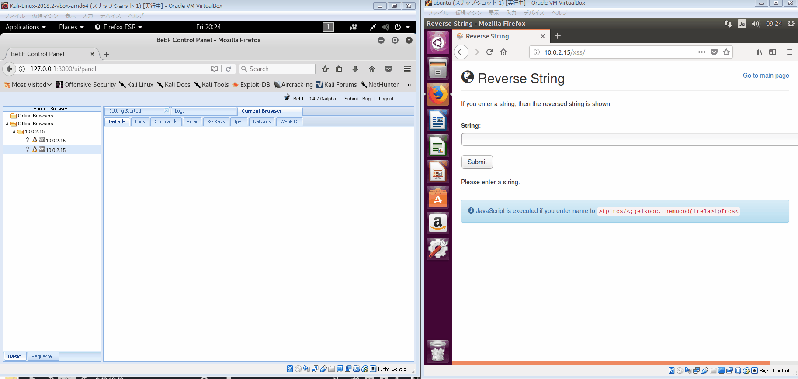
Task: Select Online Browsers folder
Action: [31, 116]
